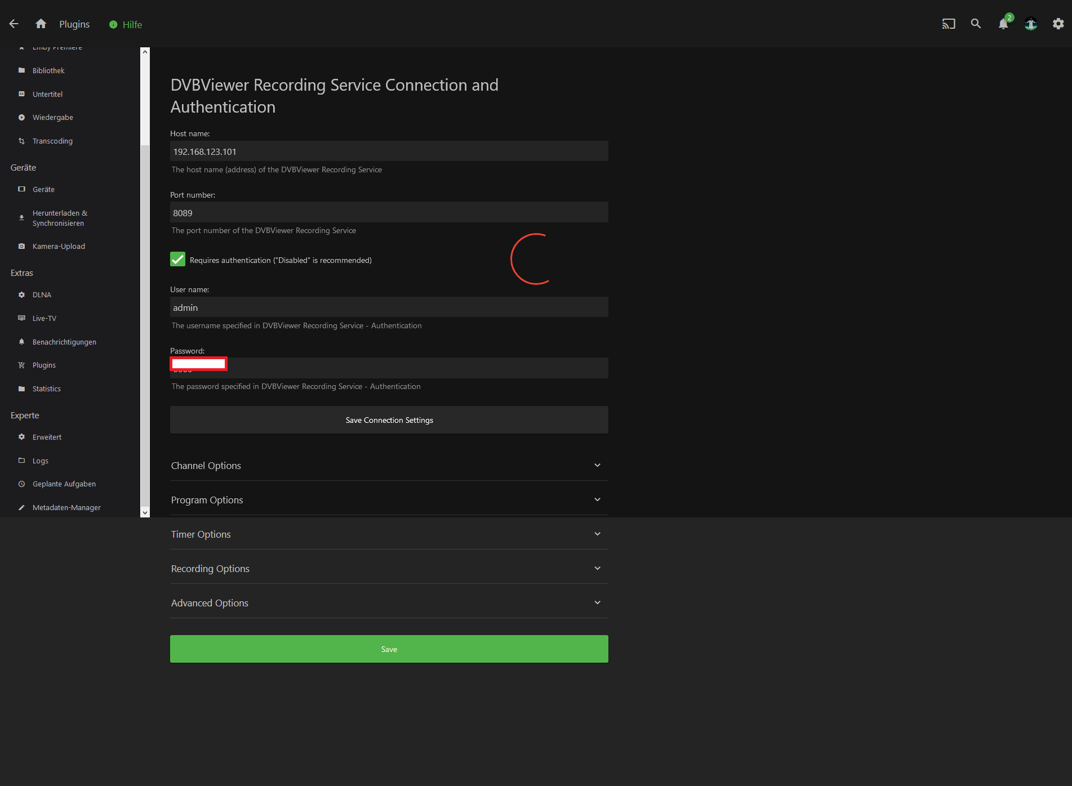Image resolution: width=1072 pixels, height=786 pixels.
Task: Open the user profile avatar
Action: click(x=1031, y=24)
